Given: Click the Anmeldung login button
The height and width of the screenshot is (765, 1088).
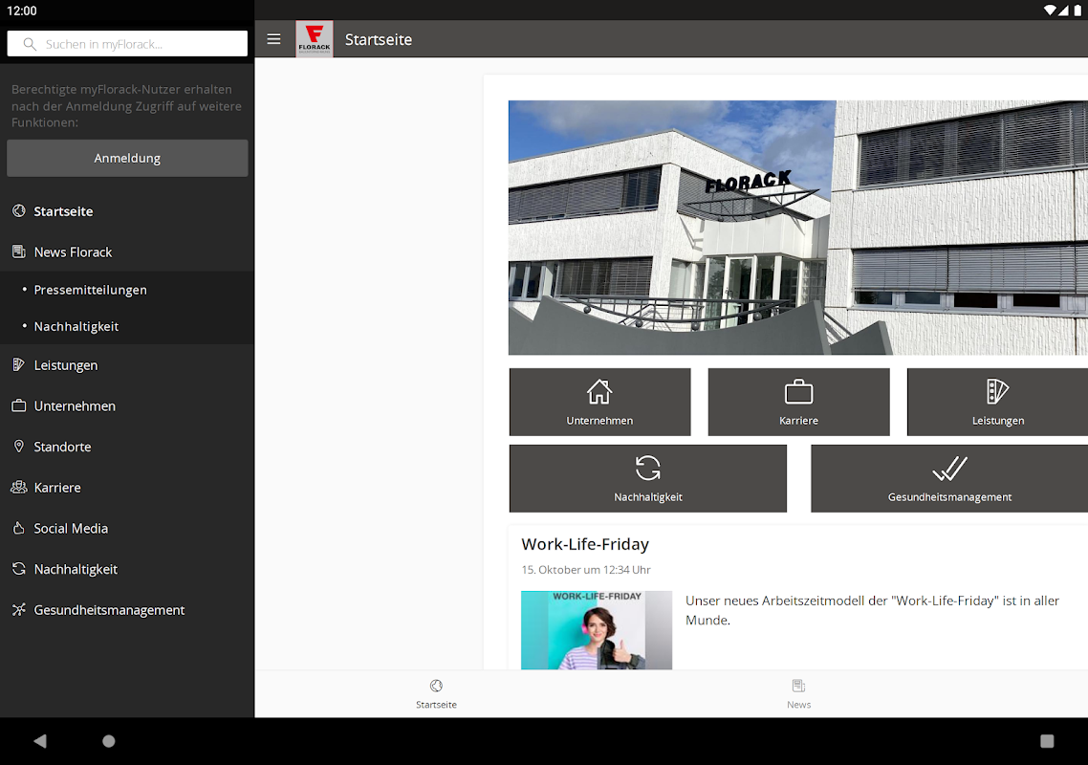Looking at the screenshot, I should [128, 159].
